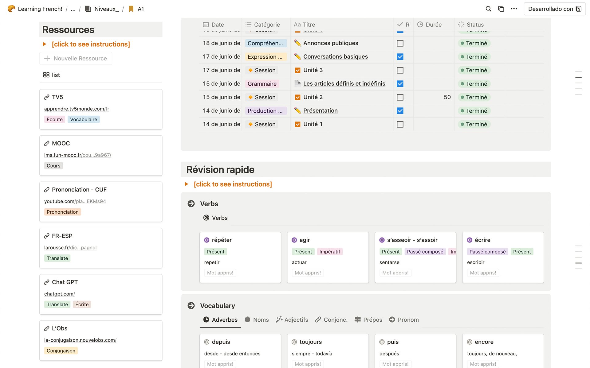
Task: Collapse the Verbs section toggle arrow
Action: 191,203
